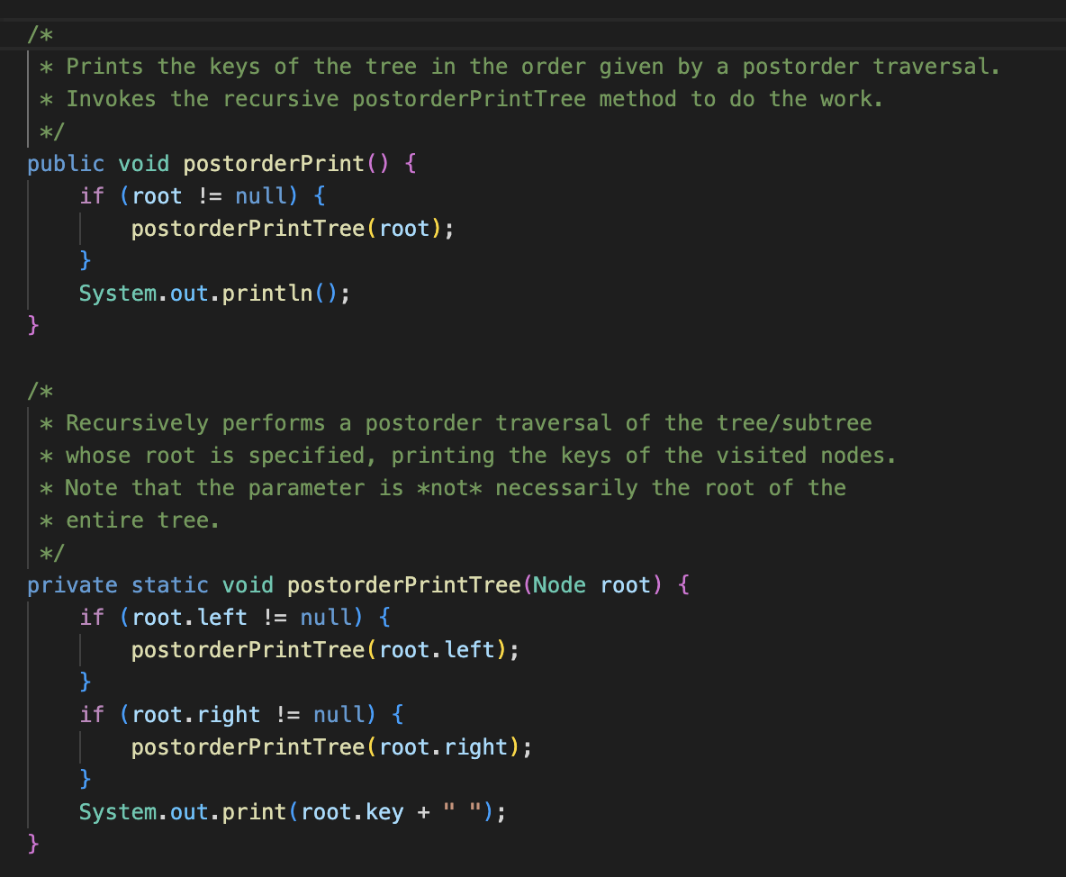Viewport: 1066px width, 877px height.
Task: Click the println method call
Action: pos(267,293)
